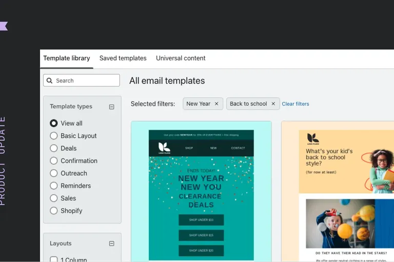Select the Basic Layout radio option
The width and height of the screenshot is (394, 262).
click(x=53, y=136)
